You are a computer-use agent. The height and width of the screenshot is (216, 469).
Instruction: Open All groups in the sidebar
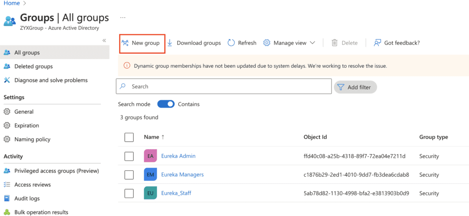tap(55, 53)
